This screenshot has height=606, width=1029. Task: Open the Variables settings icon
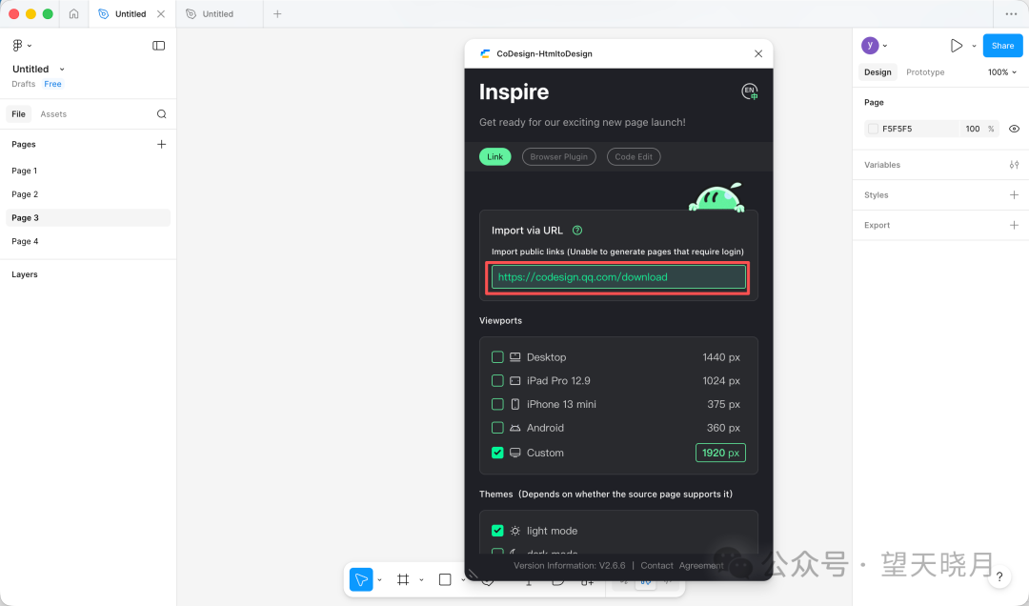click(1014, 165)
